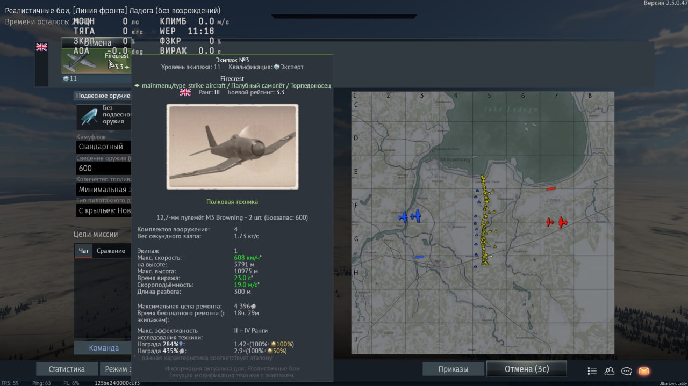The width and height of the screenshot is (688, 386).
Task: Click the 'Ping: 63' status indicator
Action: [x=41, y=383]
